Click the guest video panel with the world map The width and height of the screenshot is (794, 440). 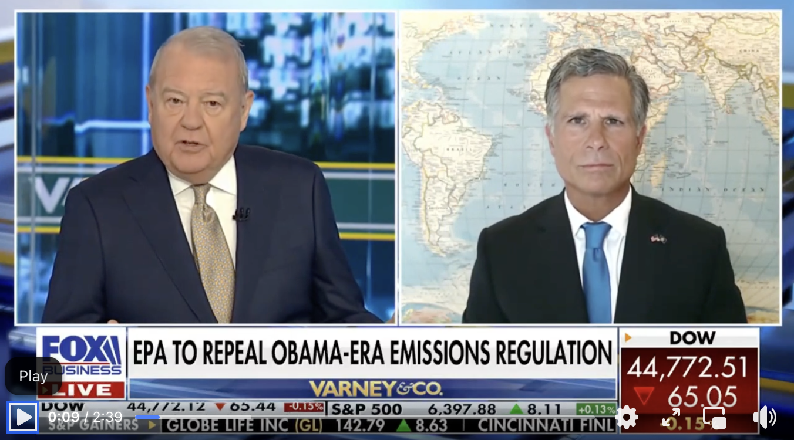(x=590, y=168)
